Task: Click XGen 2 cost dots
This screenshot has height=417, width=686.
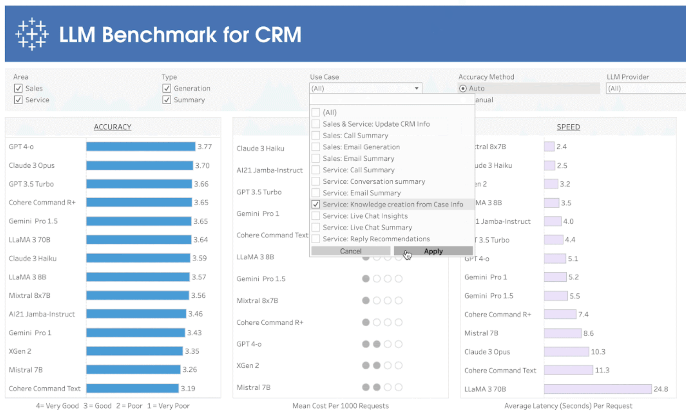Action: tap(382, 365)
